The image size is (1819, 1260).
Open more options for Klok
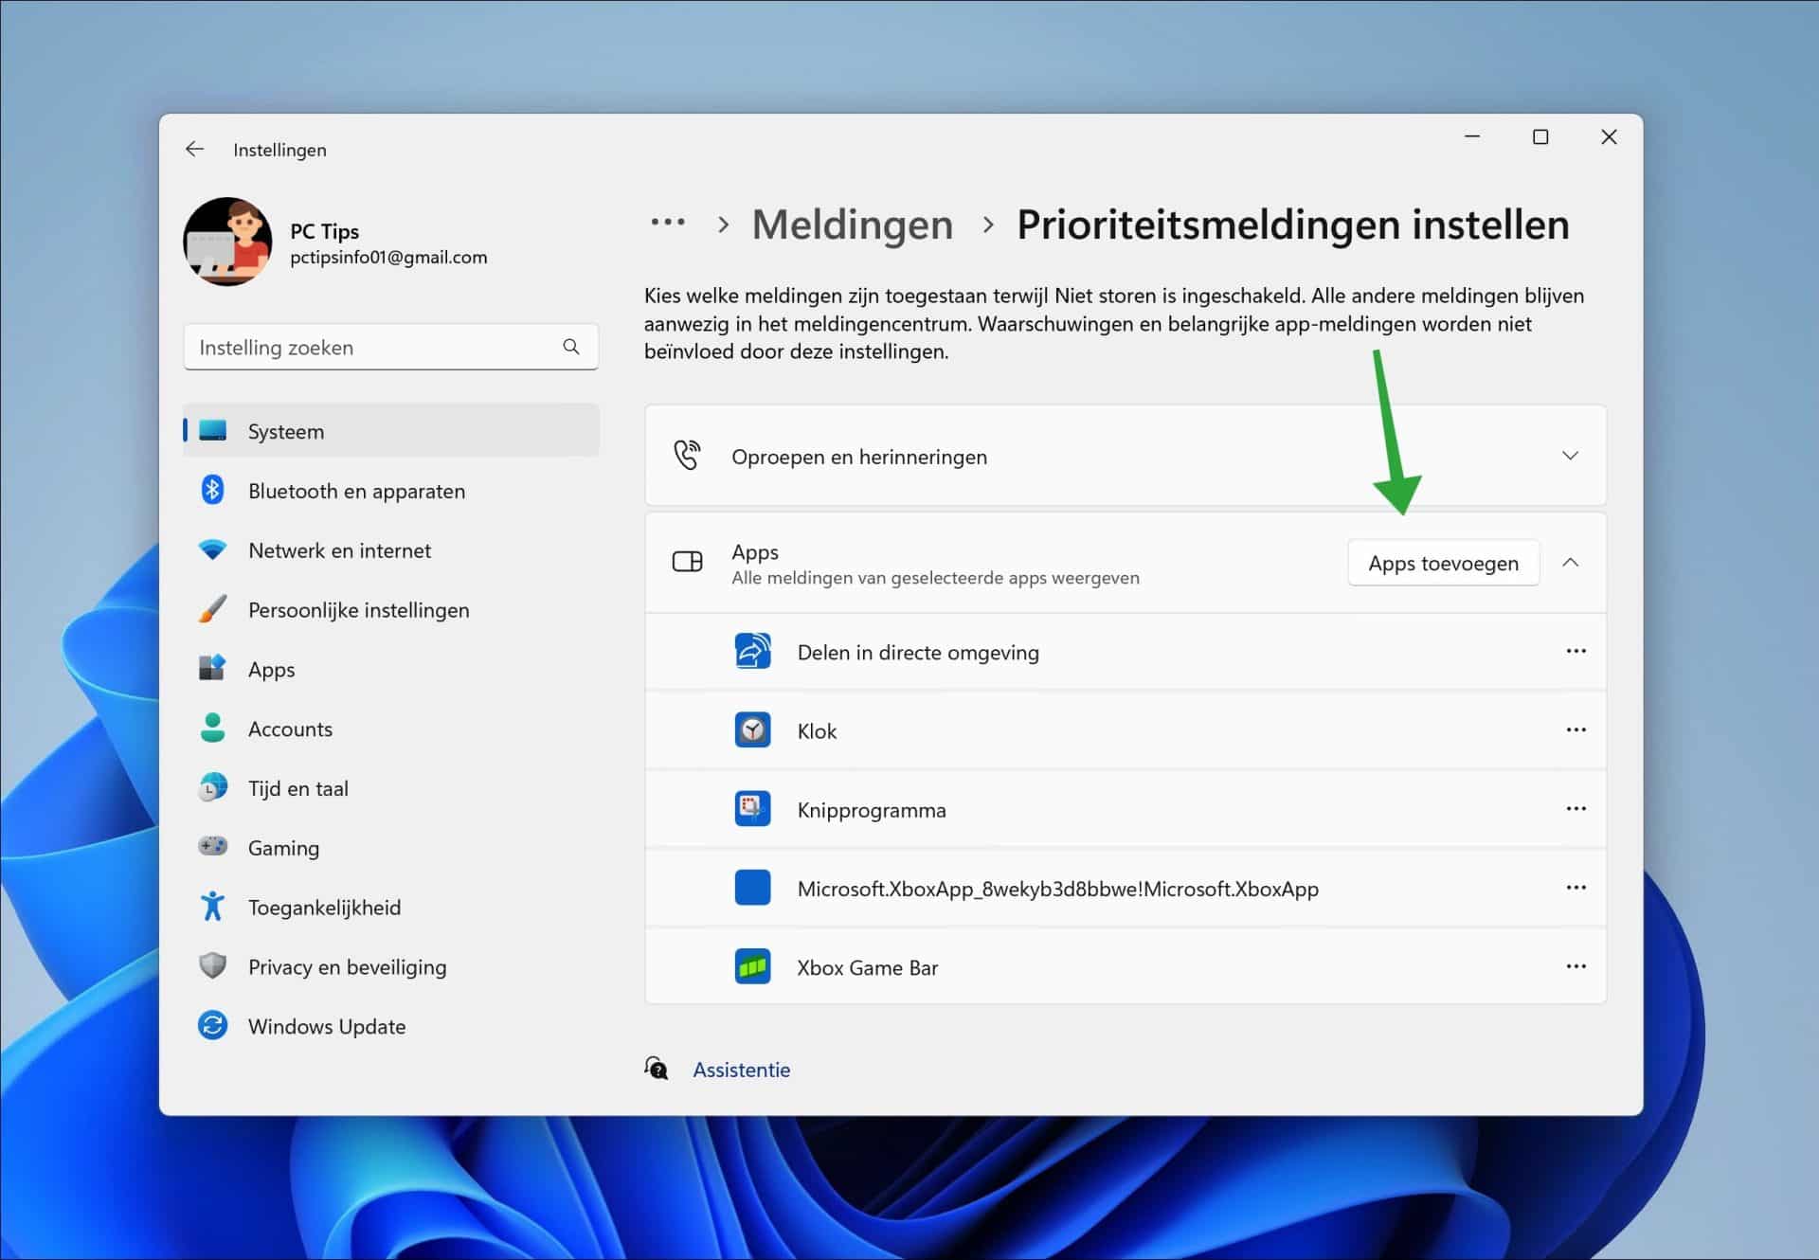(1576, 729)
